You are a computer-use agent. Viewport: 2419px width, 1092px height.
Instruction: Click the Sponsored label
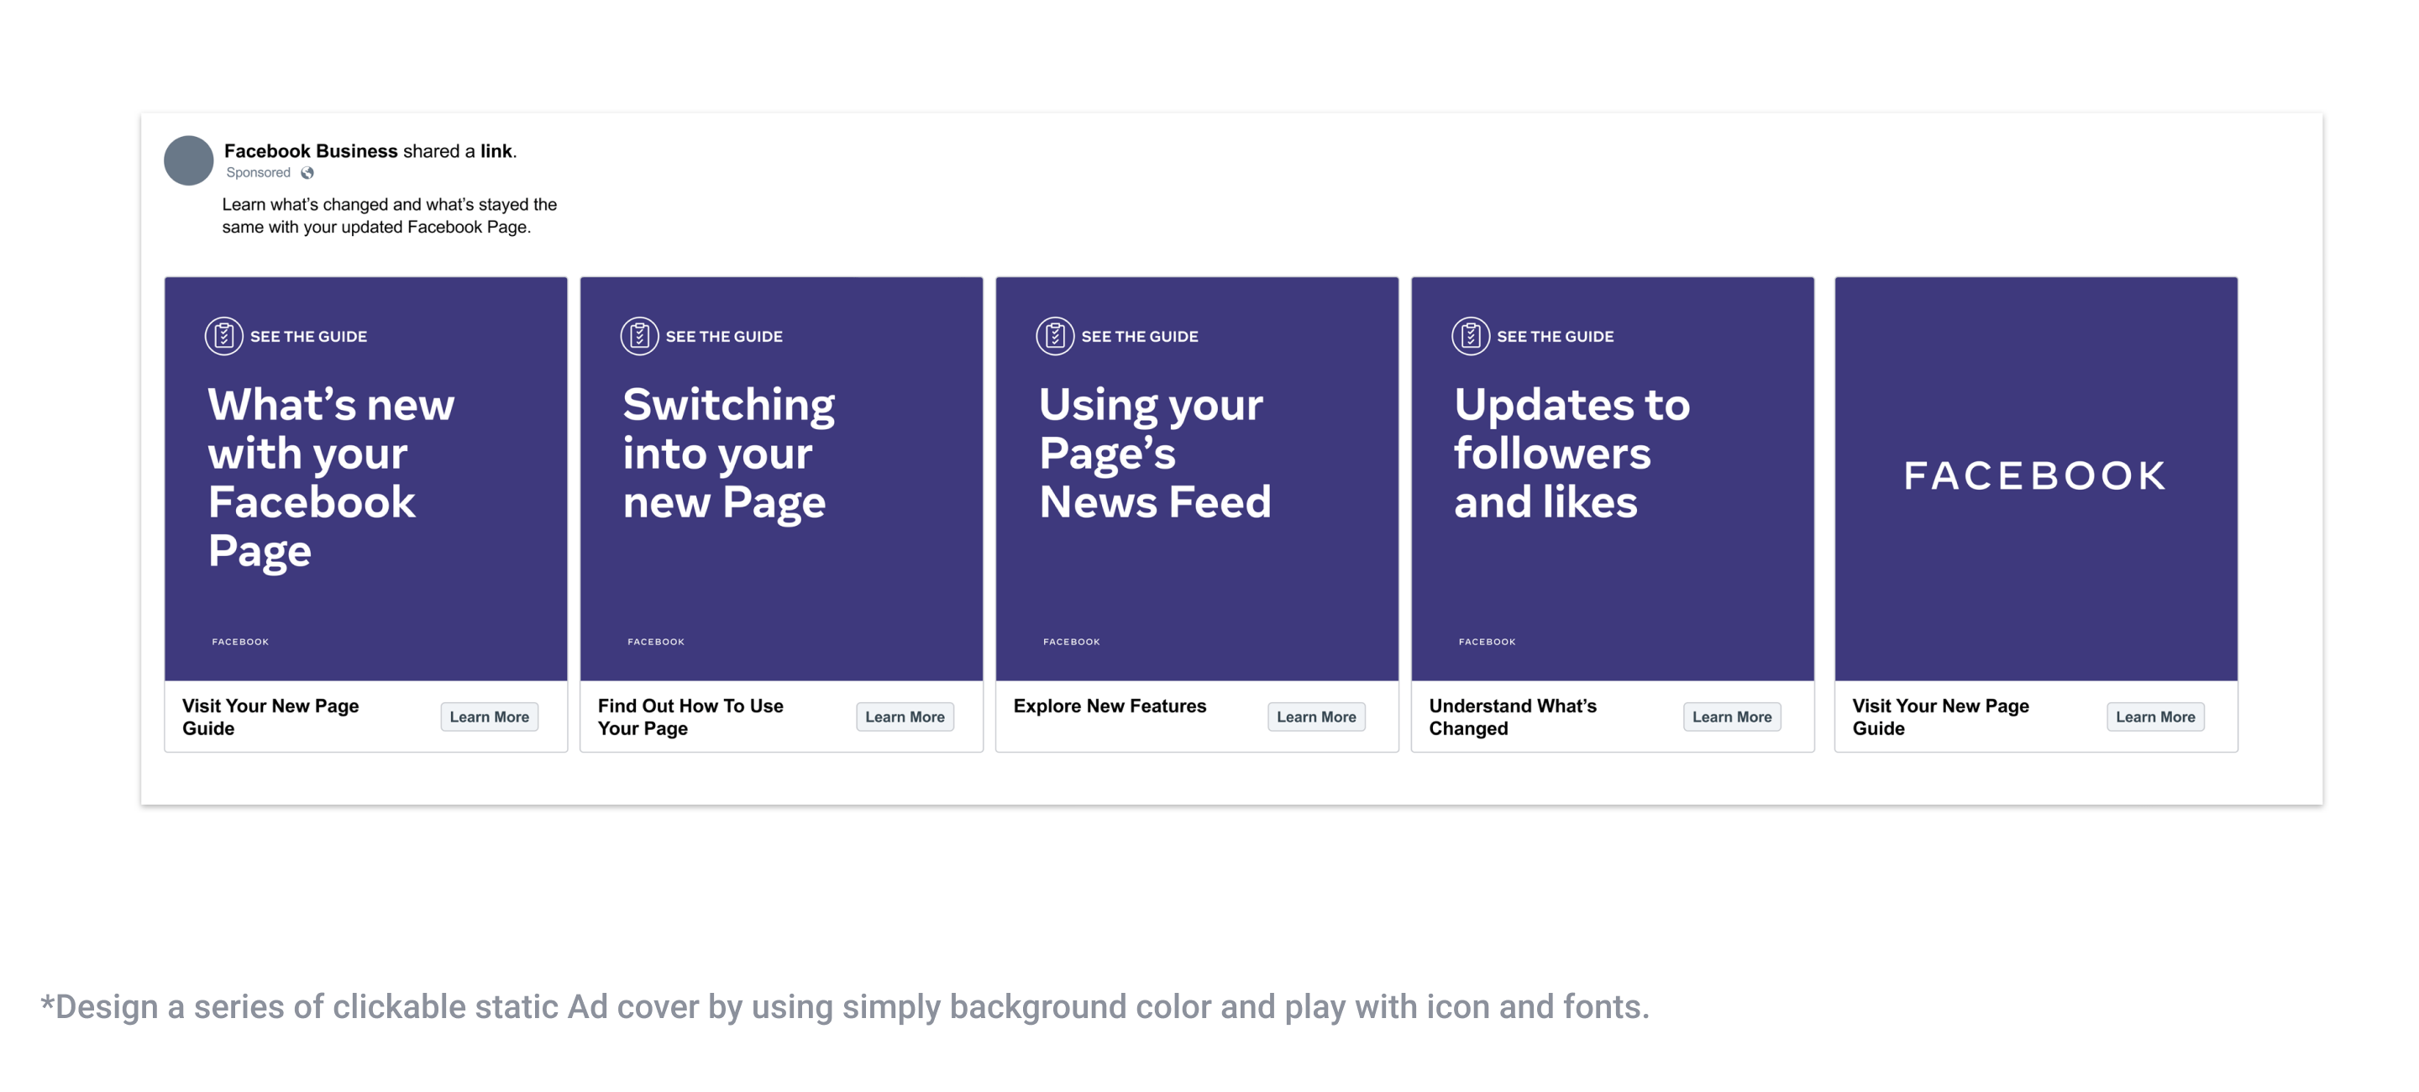click(x=258, y=173)
